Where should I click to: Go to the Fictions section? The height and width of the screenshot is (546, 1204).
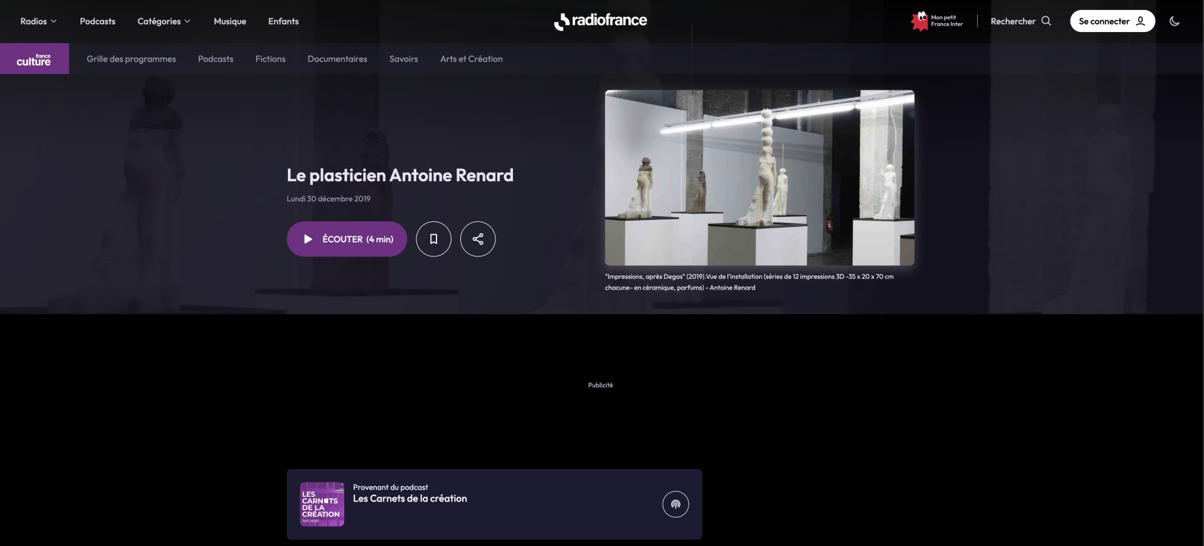[x=270, y=59]
